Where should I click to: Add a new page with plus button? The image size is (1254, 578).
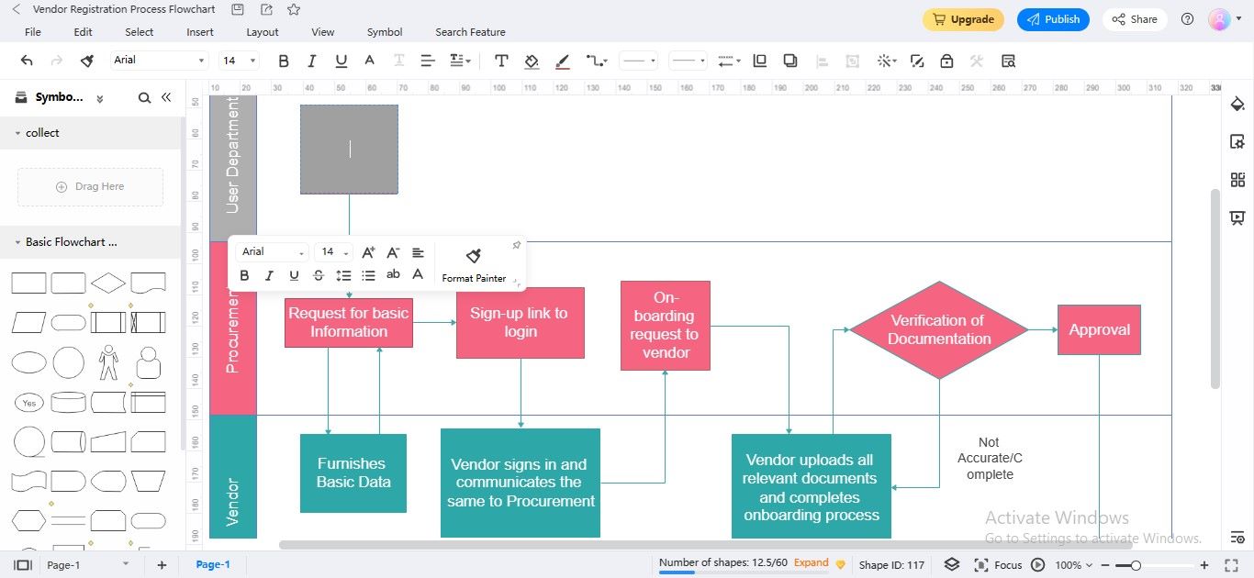(x=162, y=565)
